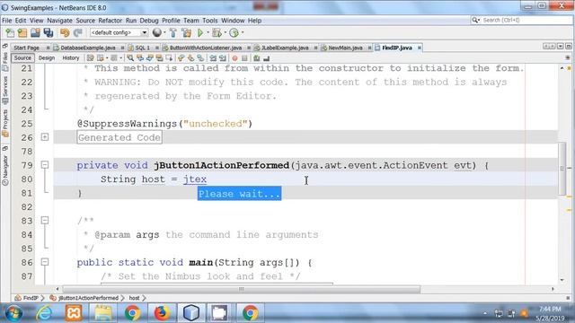The width and height of the screenshot is (575, 323).
Task: Switch to the Start Page tab
Action: 26,48
